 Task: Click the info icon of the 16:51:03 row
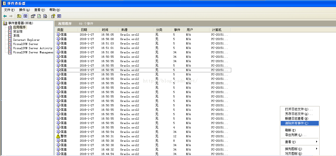pyautogui.click(x=58, y=43)
